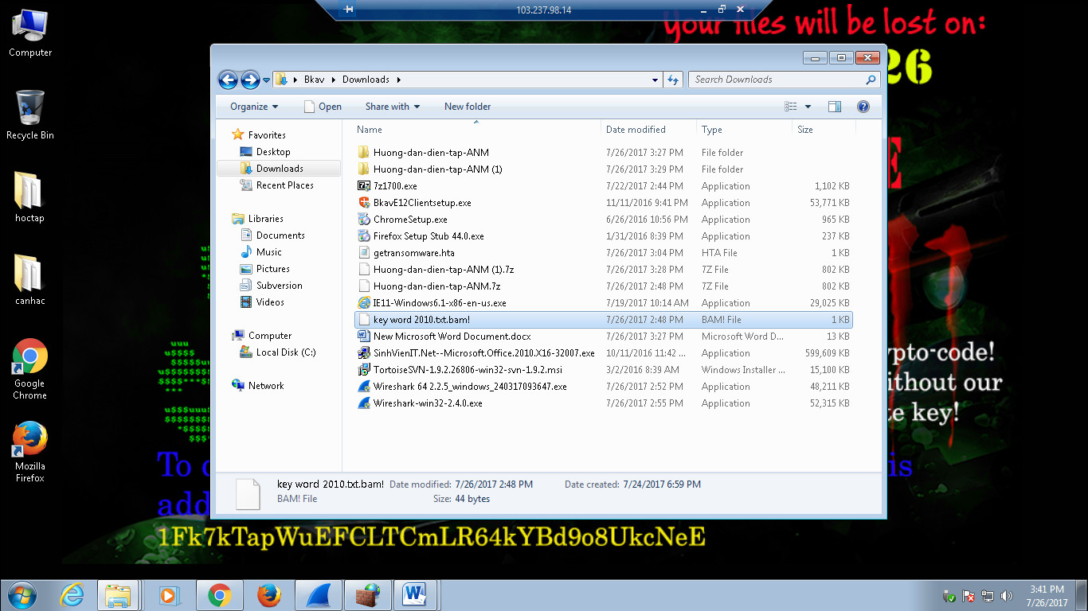Open the canhac folder on desktop
This screenshot has width=1088, height=611.
pyautogui.click(x=29, y=279)
